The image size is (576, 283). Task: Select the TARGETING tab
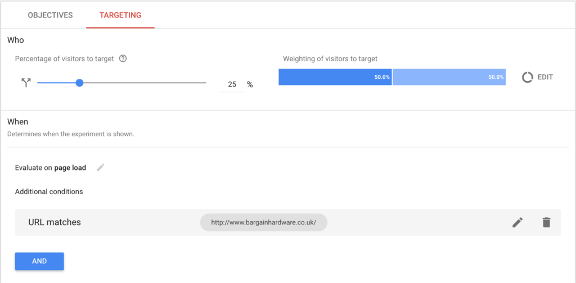pyautogui.click(x=120, y=15)
